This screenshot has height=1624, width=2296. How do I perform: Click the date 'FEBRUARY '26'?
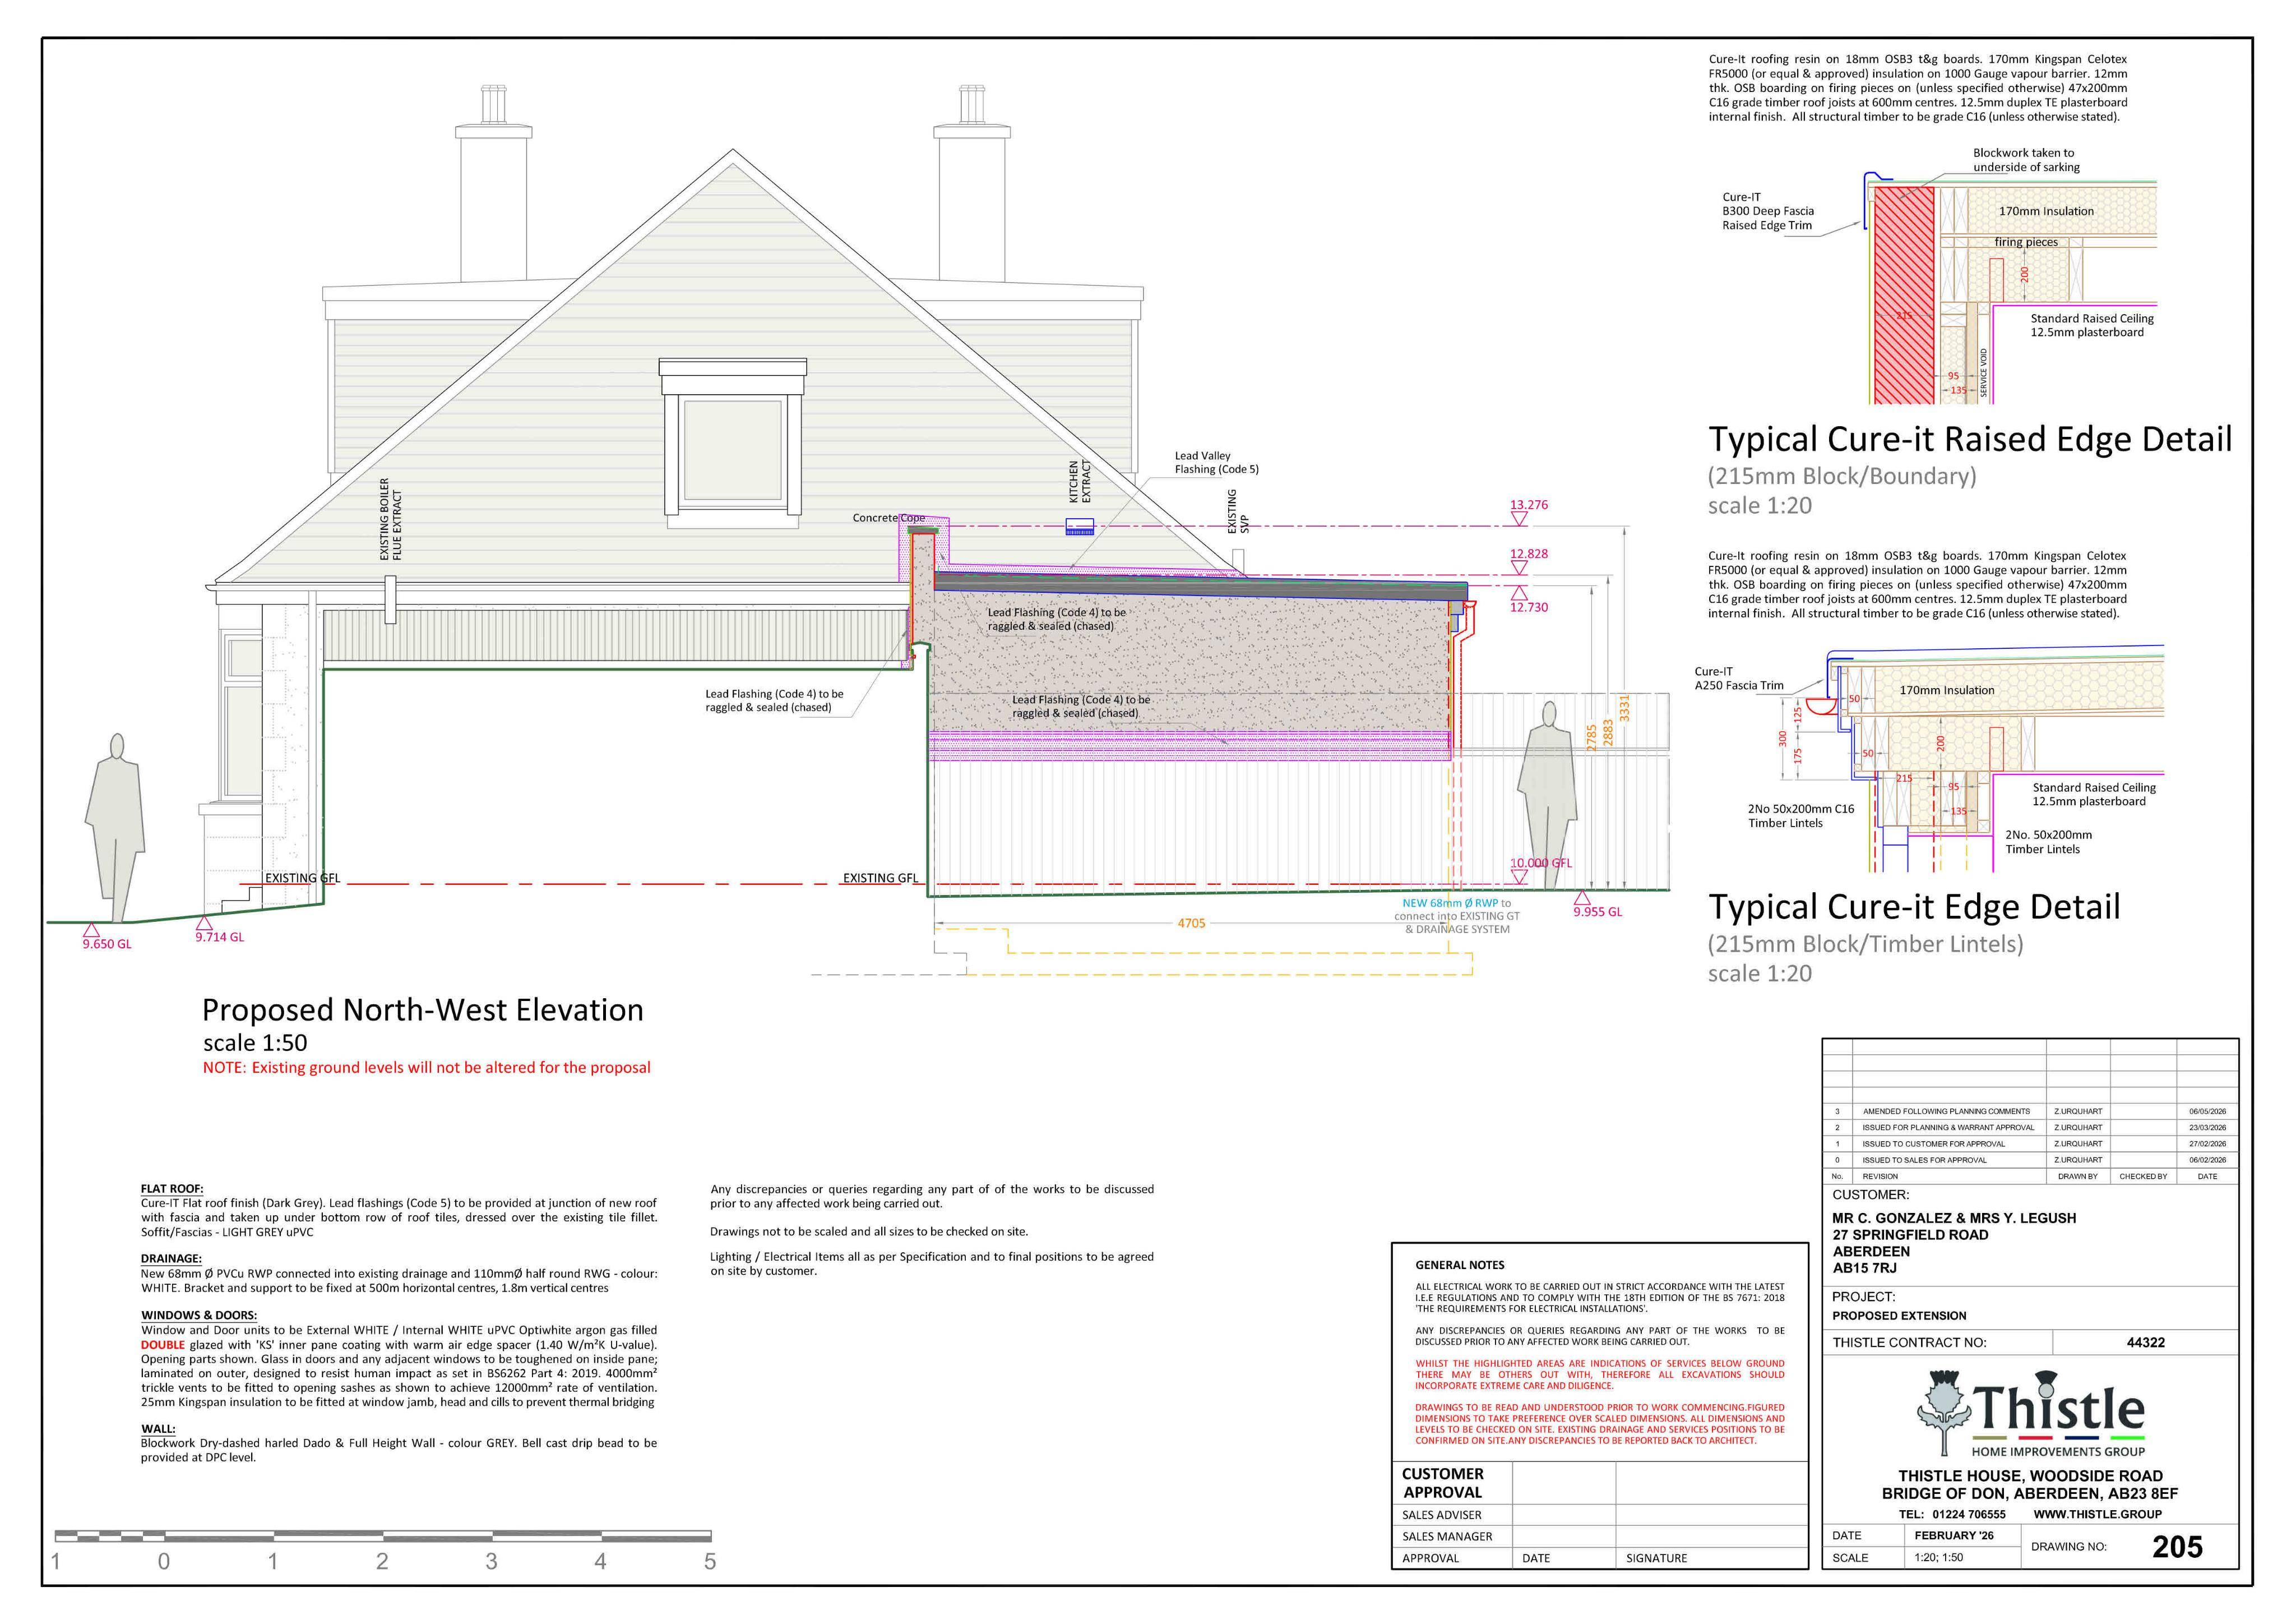[1954, 1536]
